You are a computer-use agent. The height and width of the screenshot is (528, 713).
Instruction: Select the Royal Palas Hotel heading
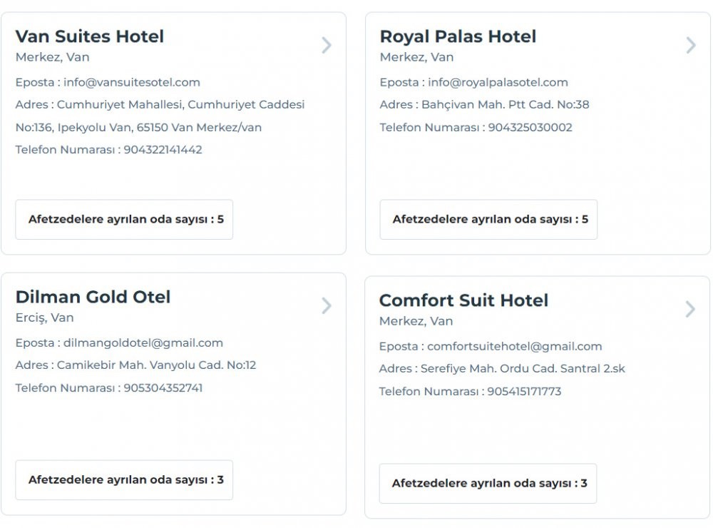pyautogui.click(x=458, y=36)
